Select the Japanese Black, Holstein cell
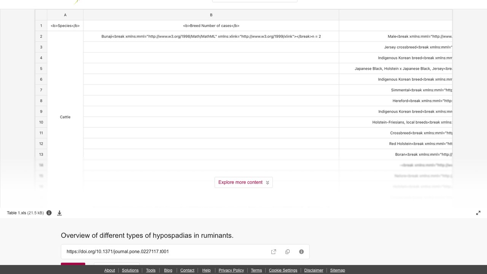 point(396,68)
